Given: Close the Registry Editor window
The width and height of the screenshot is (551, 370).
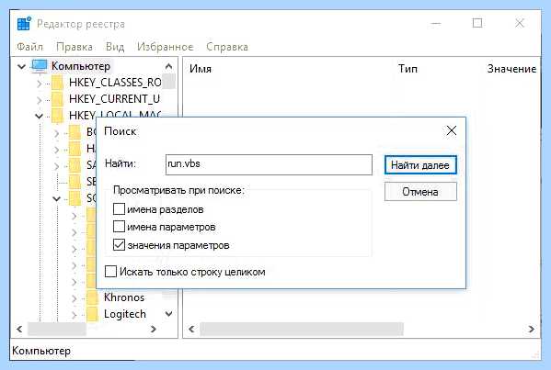Looking at the screenshot, I should [520, 24].
